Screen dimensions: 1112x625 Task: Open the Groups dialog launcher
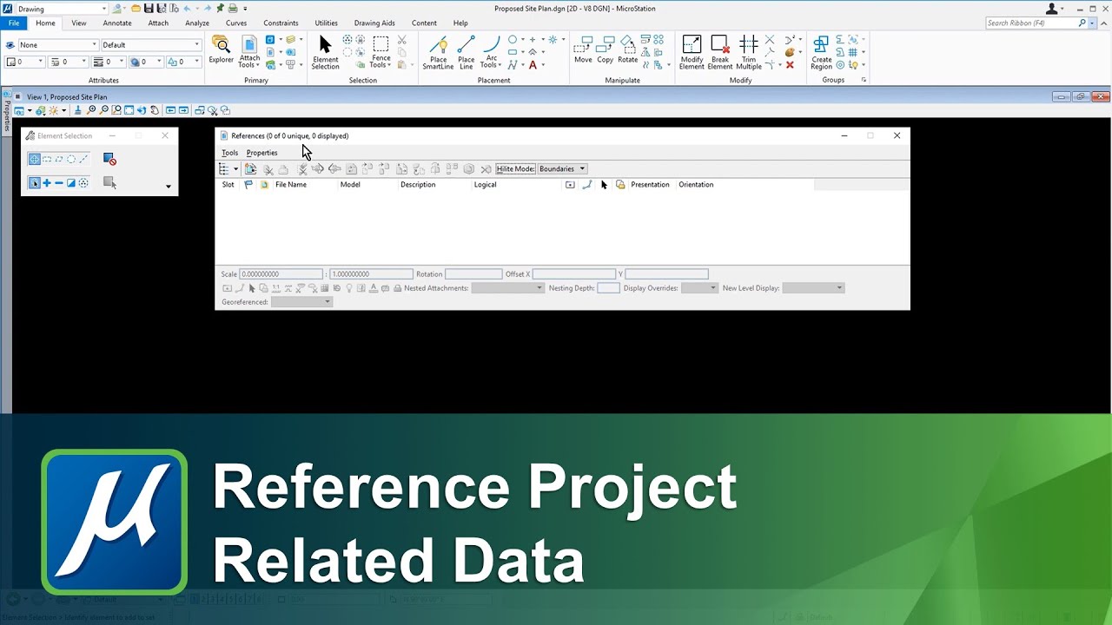864,80
